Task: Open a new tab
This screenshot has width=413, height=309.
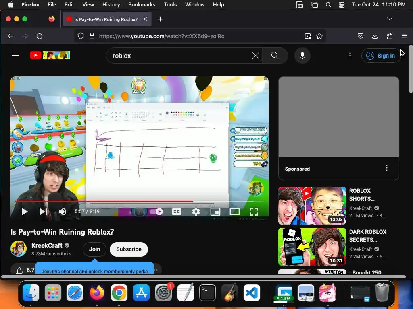Action: tap(160, 19)
